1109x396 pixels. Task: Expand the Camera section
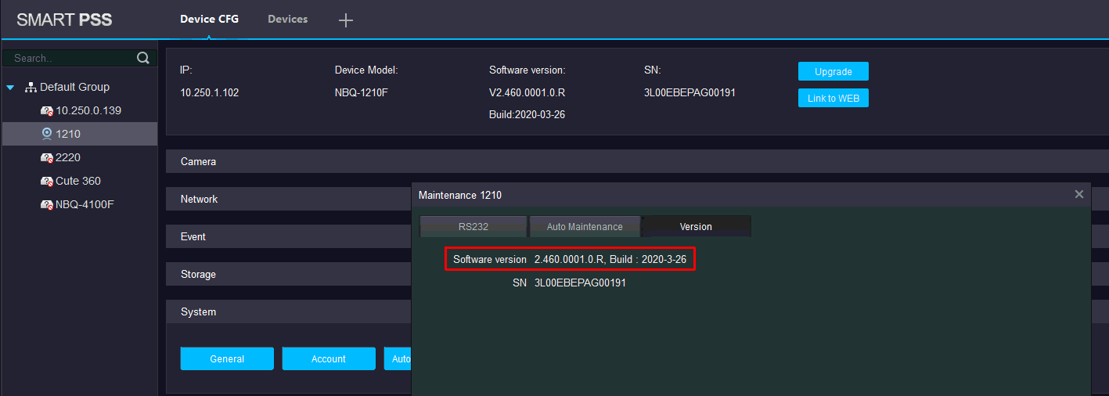pos(637,161)
